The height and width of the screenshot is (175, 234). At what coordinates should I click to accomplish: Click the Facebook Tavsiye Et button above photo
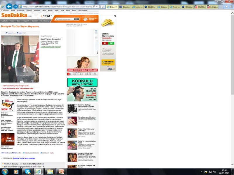9,33
